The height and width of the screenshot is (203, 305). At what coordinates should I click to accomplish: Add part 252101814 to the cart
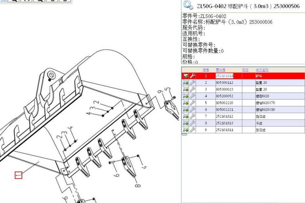point(186,76)
